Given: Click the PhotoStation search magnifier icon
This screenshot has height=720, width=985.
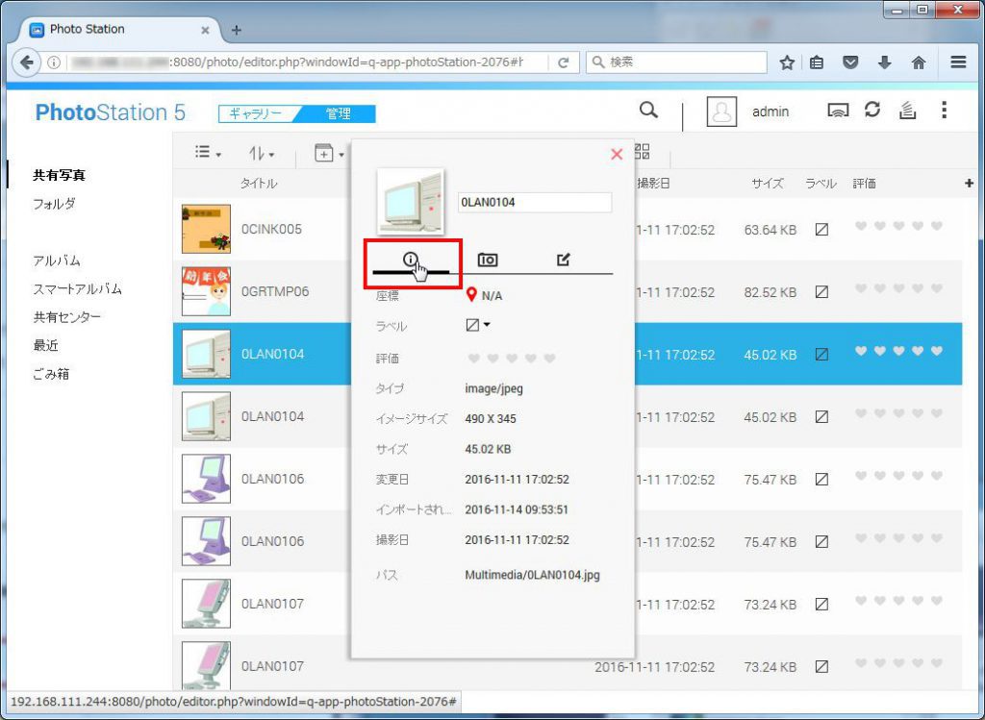Looking at the screenshot, I should pos(649,111).
